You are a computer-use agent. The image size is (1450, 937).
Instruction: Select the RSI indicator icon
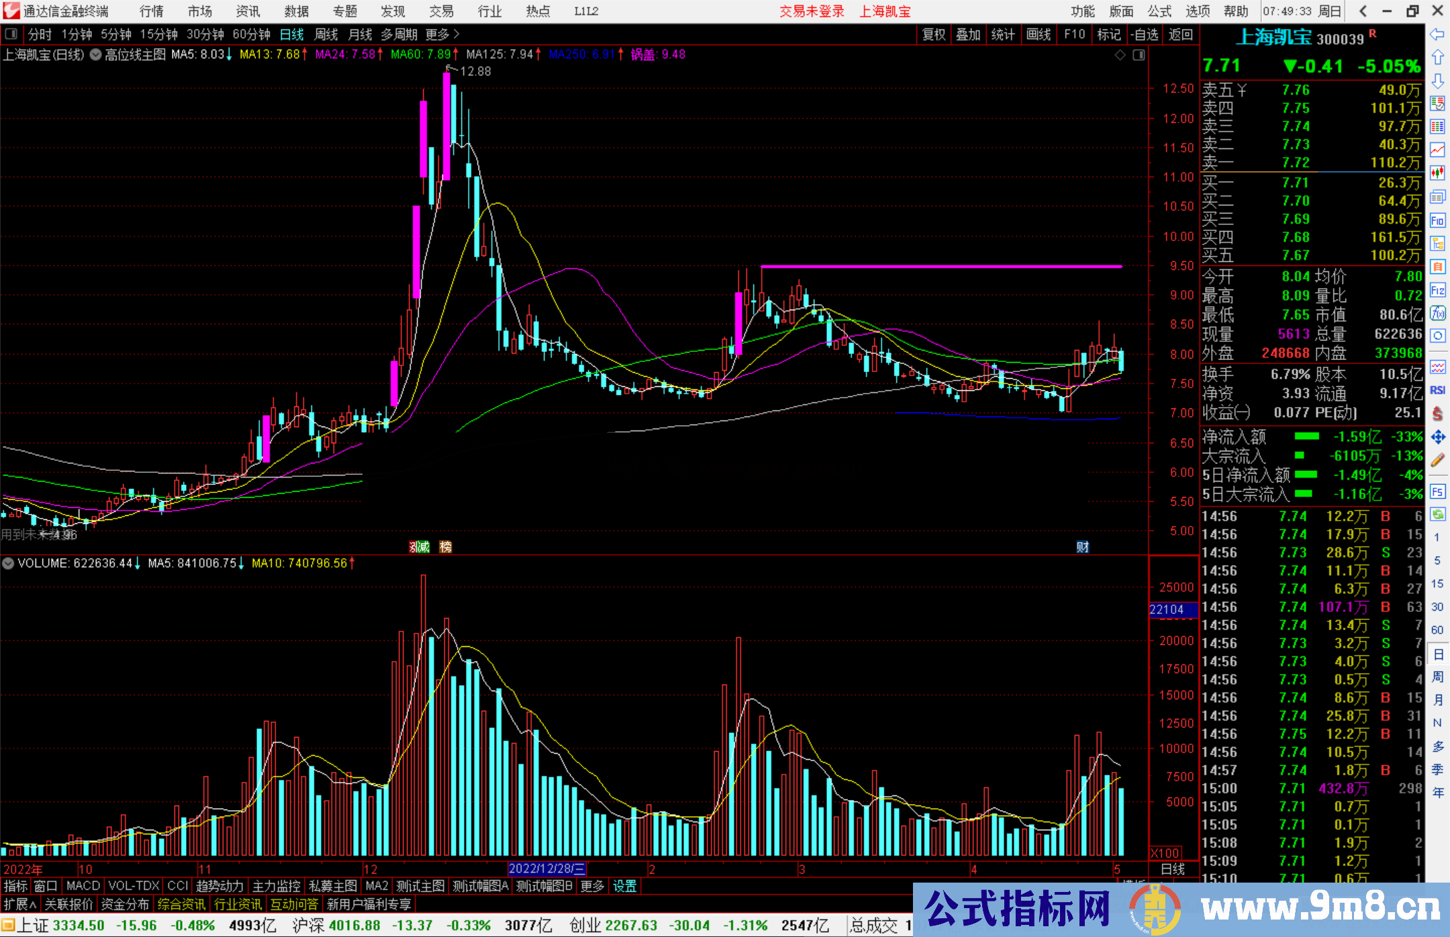(1437, 390)
